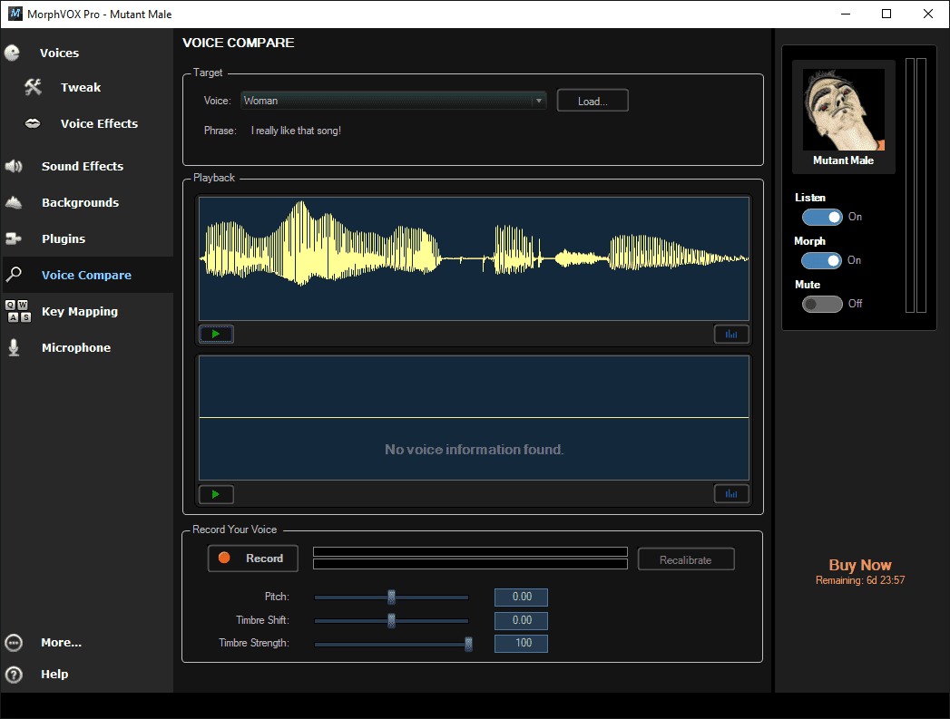
Task: Turn off the Morph switch
Action: (822, 260)
